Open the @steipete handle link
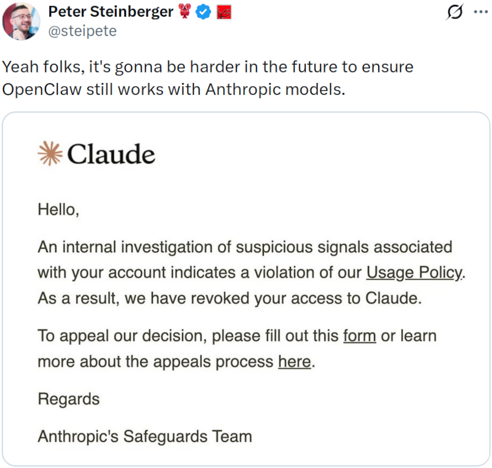Viewport: 492px width, 468px height. pyautogui.click(x=82, y=31)
